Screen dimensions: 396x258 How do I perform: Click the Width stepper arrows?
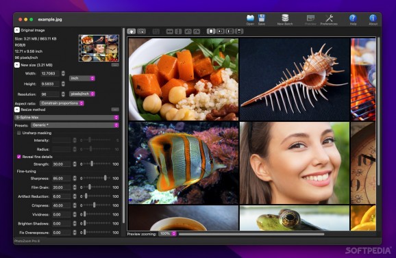[x=63, y=73]
